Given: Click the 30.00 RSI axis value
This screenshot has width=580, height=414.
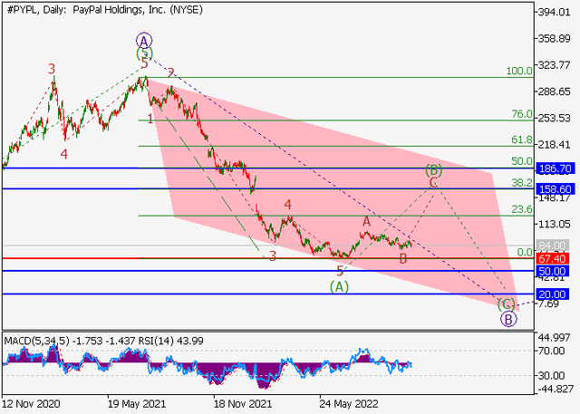Looking at the screenshot, I should (x=552, y=376).
